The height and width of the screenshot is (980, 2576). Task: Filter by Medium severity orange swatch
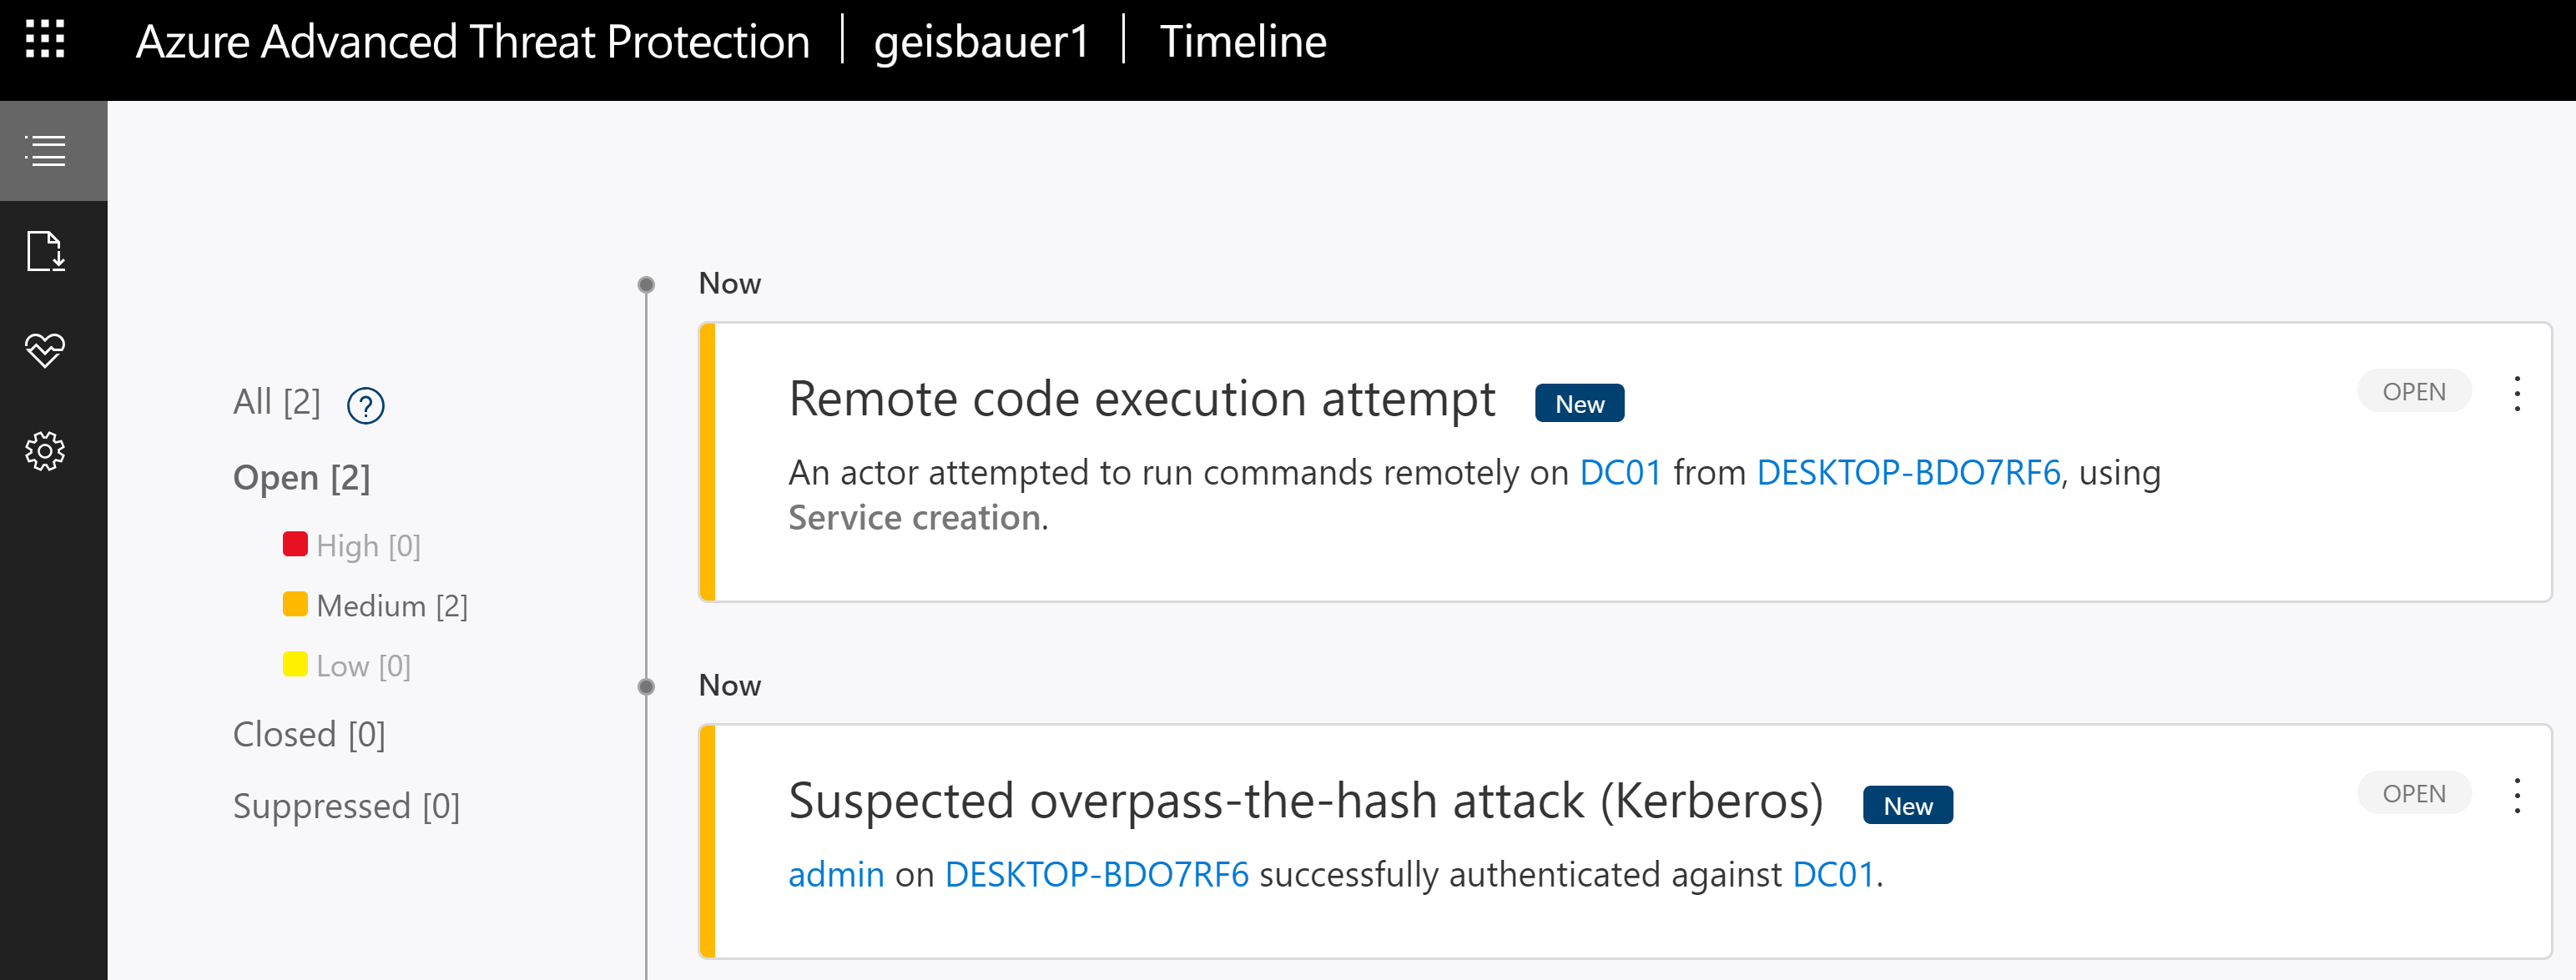[x=295, y=605]
